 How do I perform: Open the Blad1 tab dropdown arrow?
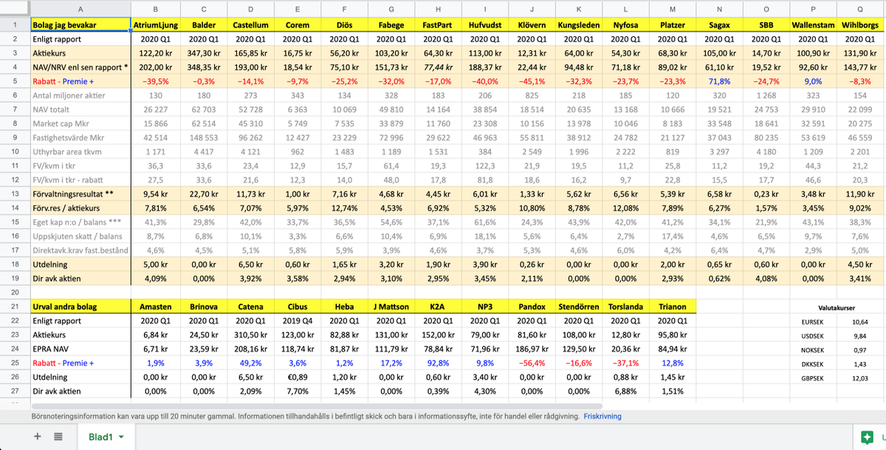click(x=120, y=437)
